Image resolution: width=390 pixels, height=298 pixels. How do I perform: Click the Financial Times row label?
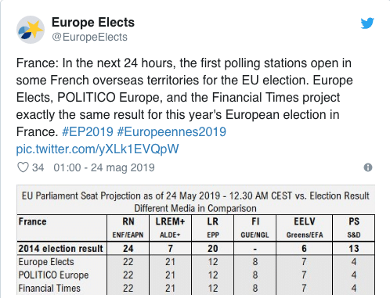coord(49,289)
